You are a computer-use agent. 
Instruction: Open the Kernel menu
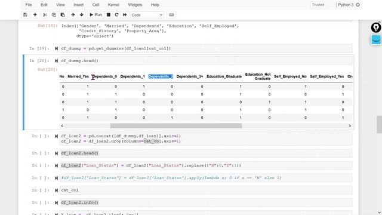tap(113, 5)
